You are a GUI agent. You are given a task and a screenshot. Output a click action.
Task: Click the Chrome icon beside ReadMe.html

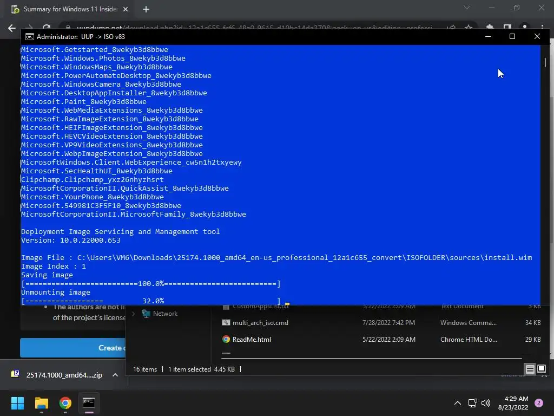[x=226, y=340]
